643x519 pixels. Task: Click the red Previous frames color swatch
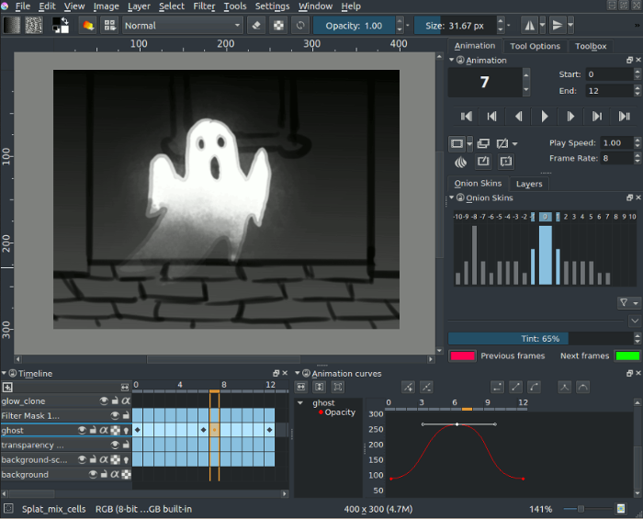[462, 355]
